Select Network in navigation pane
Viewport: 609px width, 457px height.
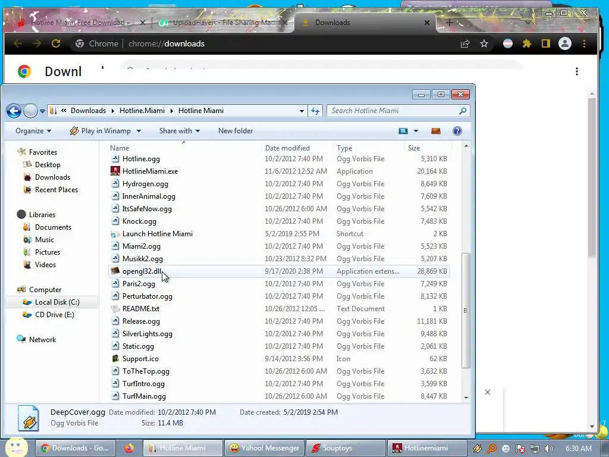click(42, 340)
